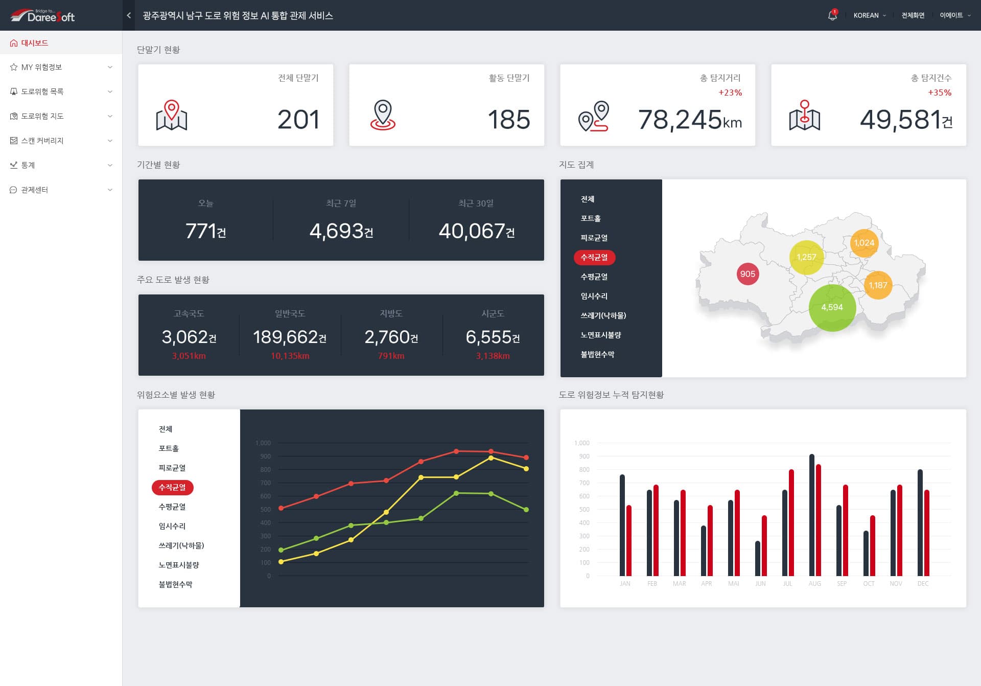Click the 총 탐지거리 route icon
The image size is (981, 686).
pyautogui.click(x=593, y=117)
